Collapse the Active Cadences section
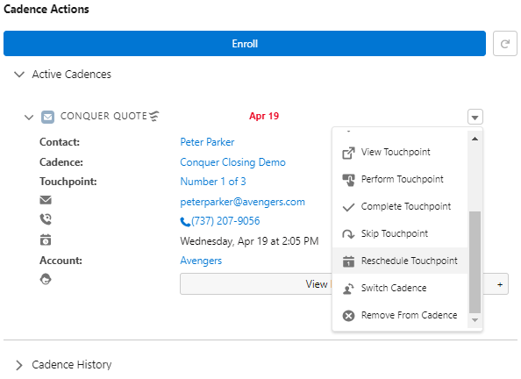Image resolution: width=521 pixels, height=379 pixels. 19,75
